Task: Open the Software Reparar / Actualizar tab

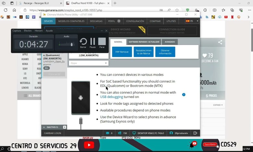Action: pyautogui.click(x=144, y=42)
